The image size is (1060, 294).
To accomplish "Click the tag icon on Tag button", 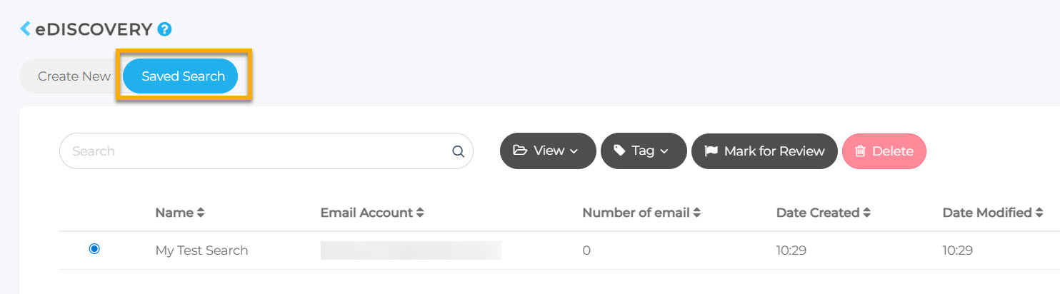I will coord(619,151).
